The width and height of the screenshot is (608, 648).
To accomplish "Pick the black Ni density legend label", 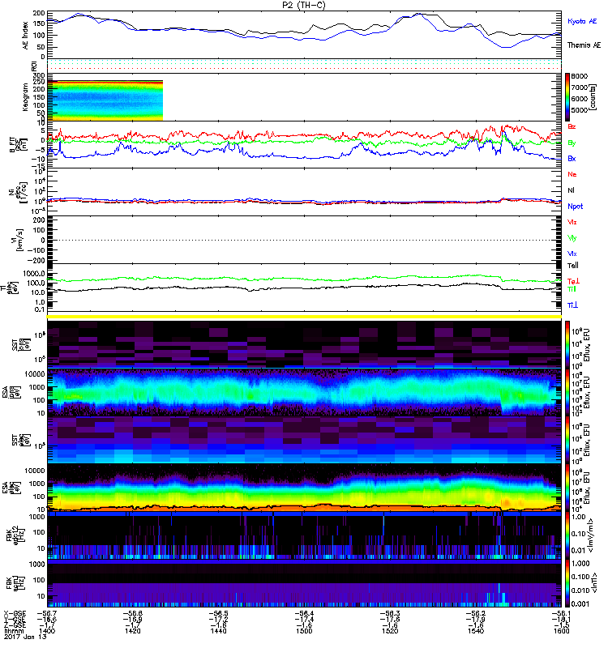I will pos(572,190).
